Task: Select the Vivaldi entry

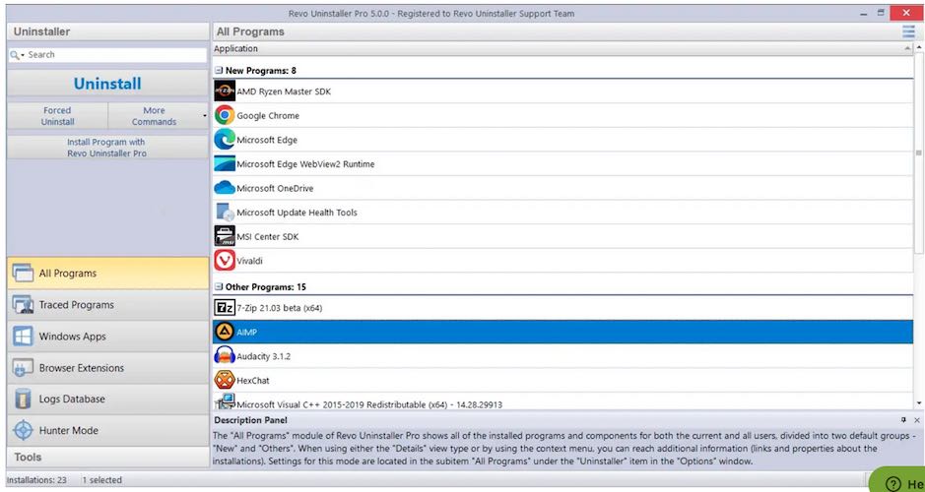Action: (562, 261)
